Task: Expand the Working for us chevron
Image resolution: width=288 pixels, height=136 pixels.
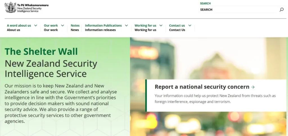Action: tap(161, 25)
